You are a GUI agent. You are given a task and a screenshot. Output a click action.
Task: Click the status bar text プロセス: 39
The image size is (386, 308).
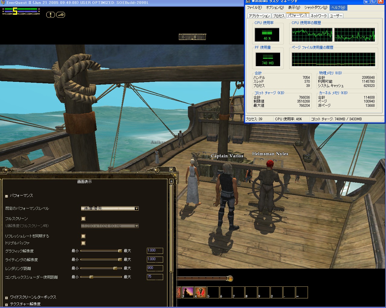[x=254, y=119]
